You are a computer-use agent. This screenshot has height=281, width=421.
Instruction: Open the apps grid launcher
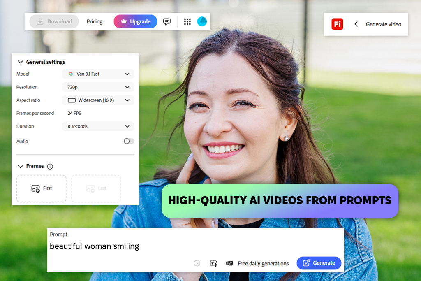click(187, 21)
